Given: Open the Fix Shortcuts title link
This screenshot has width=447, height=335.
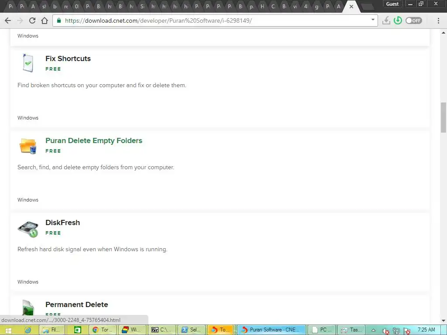Looking at the screenshot, I should (68, 58).
